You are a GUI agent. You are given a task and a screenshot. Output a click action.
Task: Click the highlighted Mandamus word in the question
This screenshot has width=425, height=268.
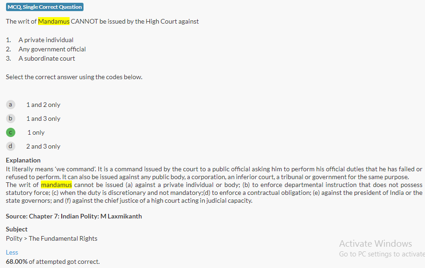(x=53, y=21)
